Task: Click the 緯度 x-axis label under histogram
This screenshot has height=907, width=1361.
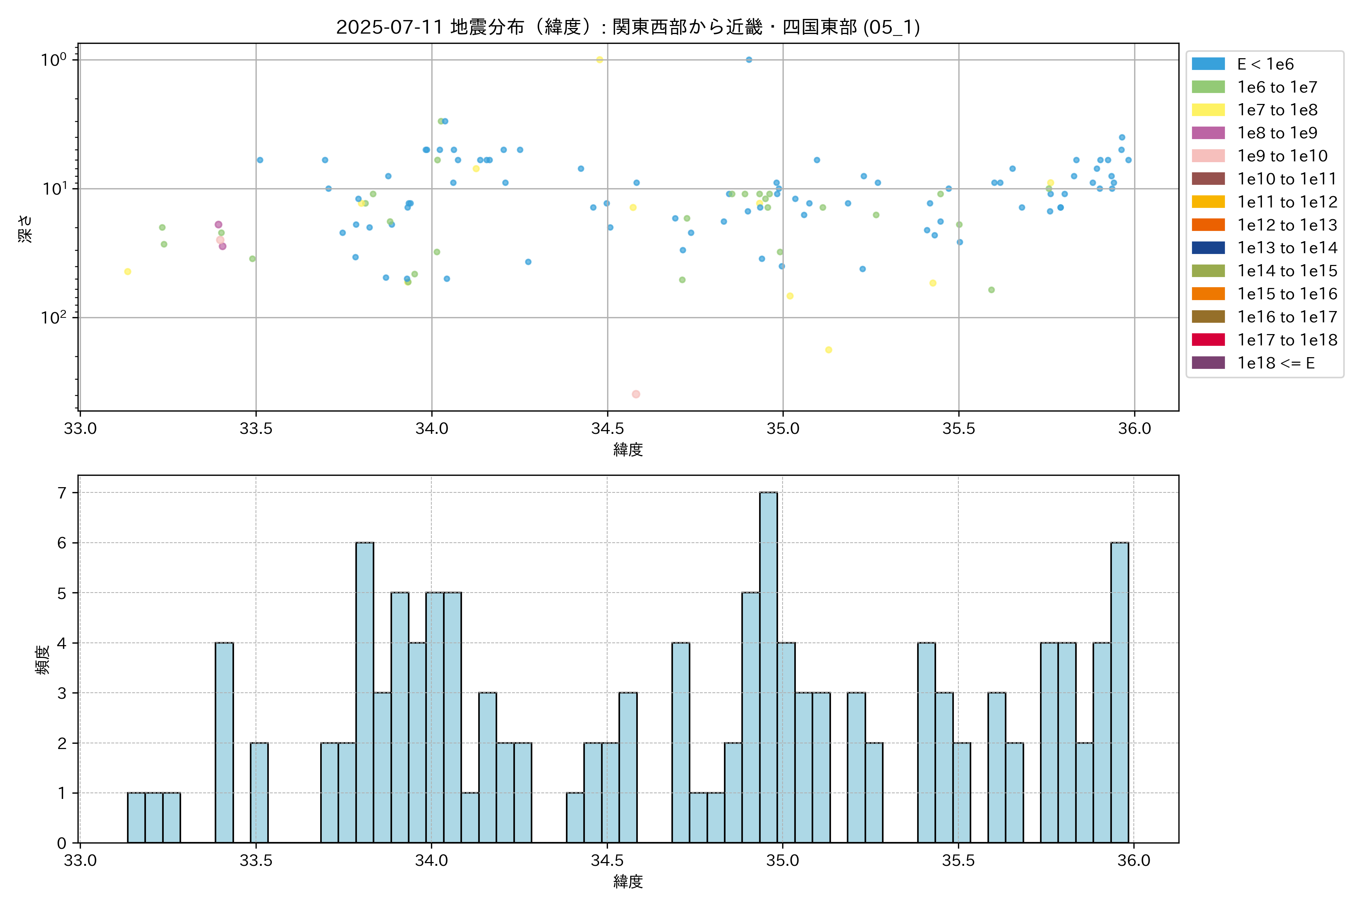Action: click(628, 882)
